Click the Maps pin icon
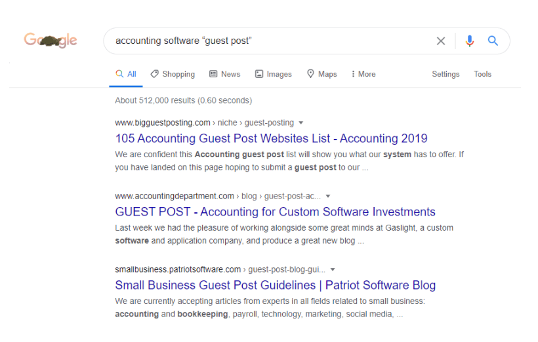Screen dimensions: 538x342 [x=310, y=73]
